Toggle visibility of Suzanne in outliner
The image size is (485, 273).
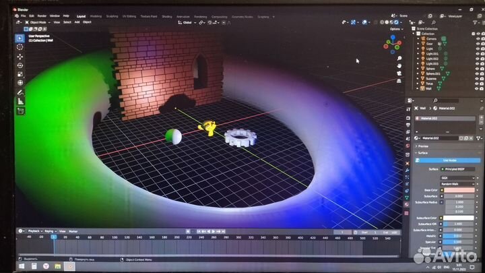point(477,78)
